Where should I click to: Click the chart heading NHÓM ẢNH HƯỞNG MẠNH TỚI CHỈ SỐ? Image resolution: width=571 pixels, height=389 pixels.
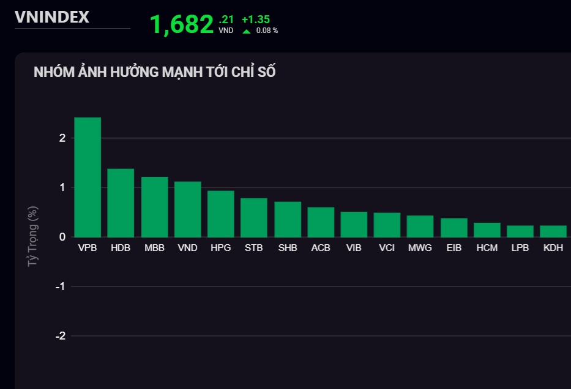point(154,72)
